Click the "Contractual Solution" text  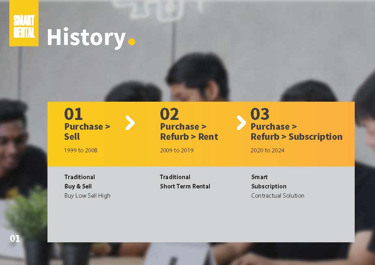point(278,196)
